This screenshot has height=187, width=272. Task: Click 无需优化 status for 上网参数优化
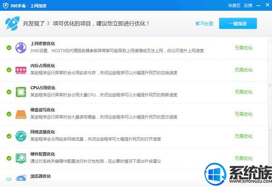point(243,48)
